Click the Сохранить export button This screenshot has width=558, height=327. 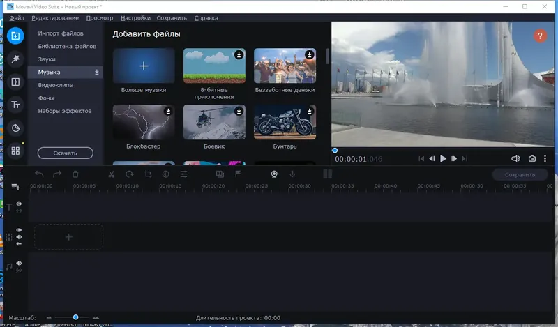[520, 175]
